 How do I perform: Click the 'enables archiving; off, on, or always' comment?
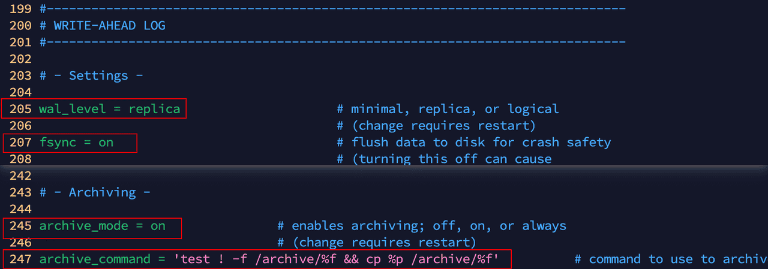428,226
